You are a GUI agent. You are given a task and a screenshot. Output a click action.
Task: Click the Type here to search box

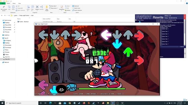(21, 103)
